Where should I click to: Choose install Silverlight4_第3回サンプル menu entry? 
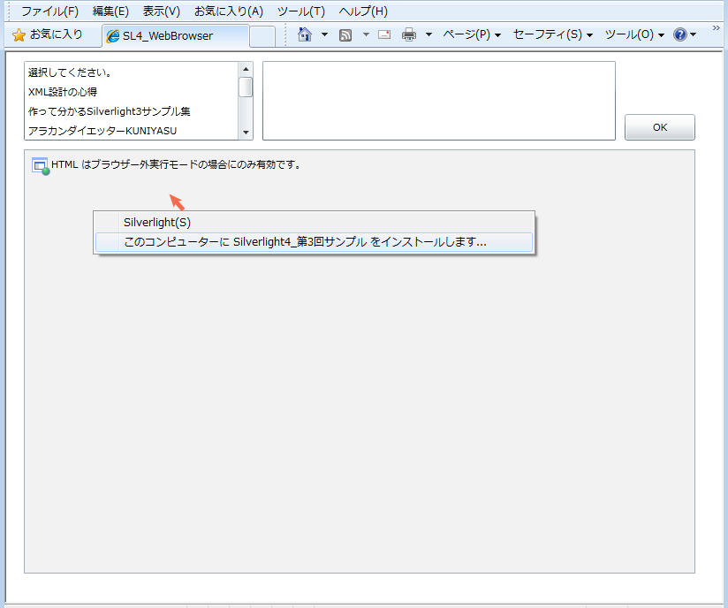pyautogui.click(x=314, y=242)
